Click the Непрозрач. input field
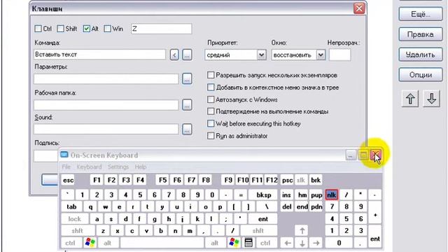This screenshot has height=252, width=448. pos(339,55)
